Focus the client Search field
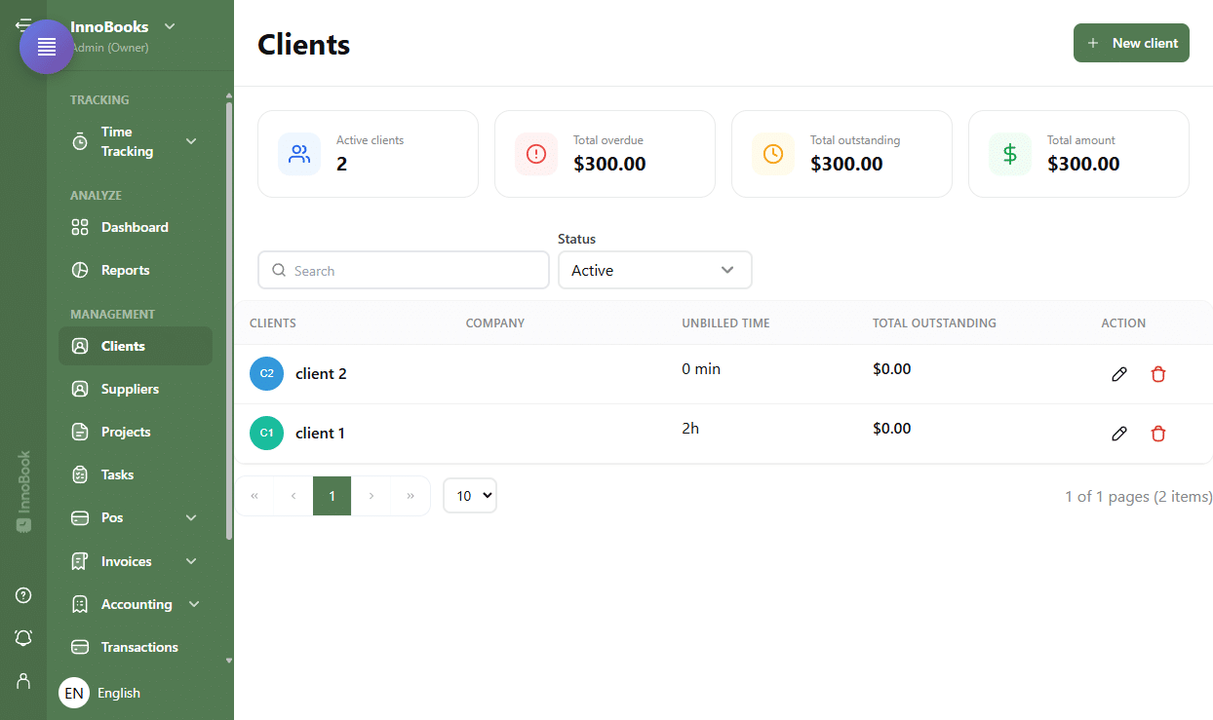Image resolution: width=1213 pixels, height=720 pixels. pos(404,270)
